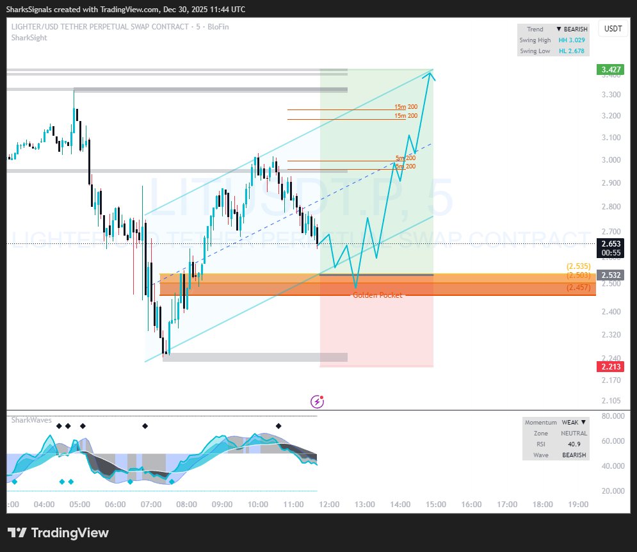This screenshot has height=552, width=637.
Task: Click the SharkSight indicator label
Action: click(29, 38)
